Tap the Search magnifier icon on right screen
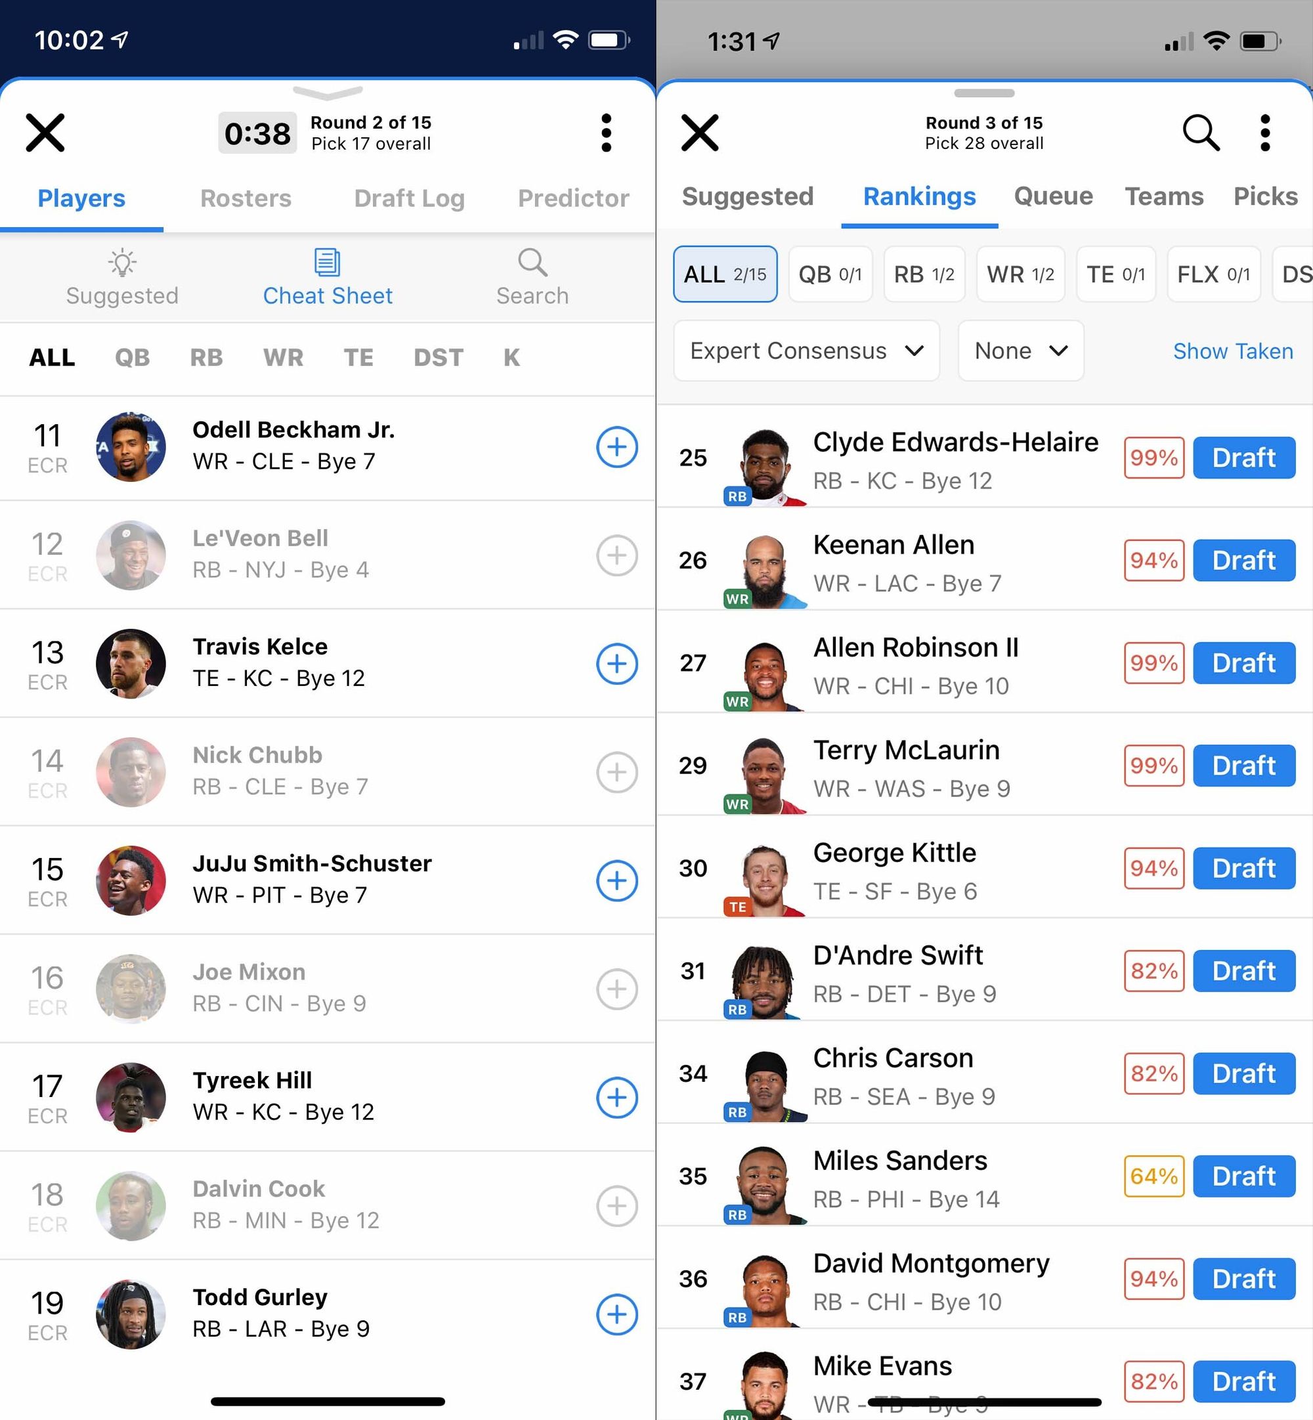Image resolution: width=1313 pixels, height=1420 pixels. click(1198, 133)
